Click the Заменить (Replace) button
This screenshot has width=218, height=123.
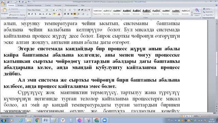(208, 12)
